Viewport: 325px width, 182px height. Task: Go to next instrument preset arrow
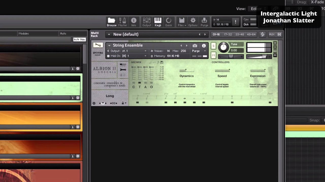point(187,45)
